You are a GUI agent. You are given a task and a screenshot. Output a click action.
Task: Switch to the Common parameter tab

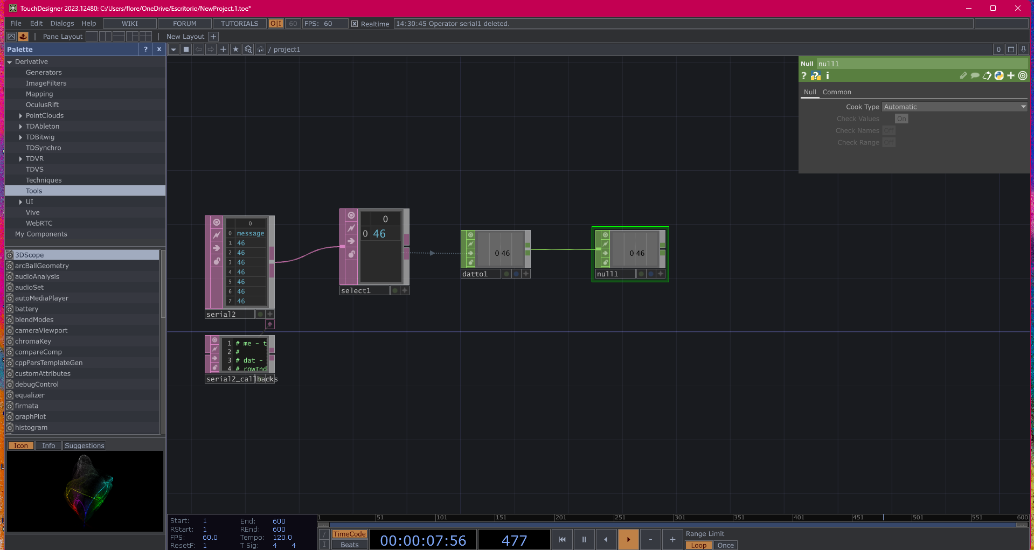(837, 92)
